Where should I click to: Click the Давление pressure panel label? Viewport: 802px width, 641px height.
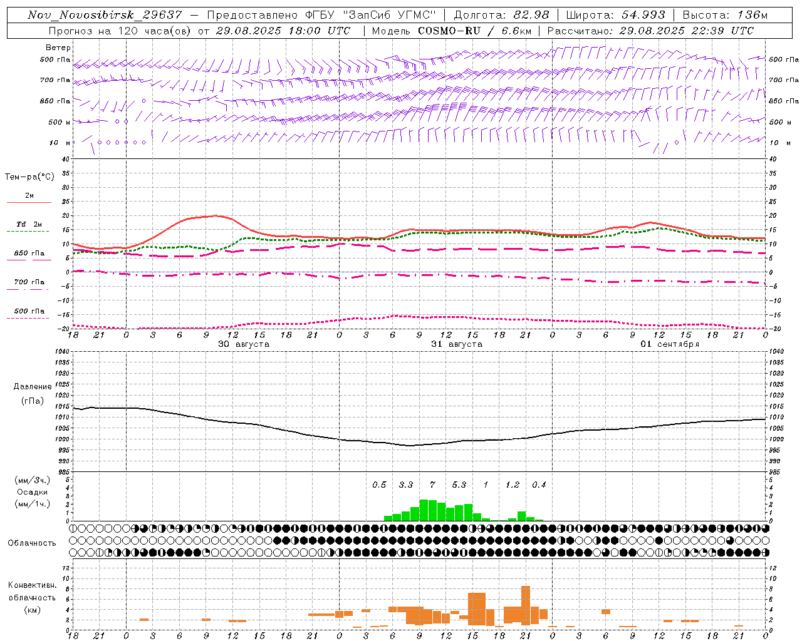[33, 387]
